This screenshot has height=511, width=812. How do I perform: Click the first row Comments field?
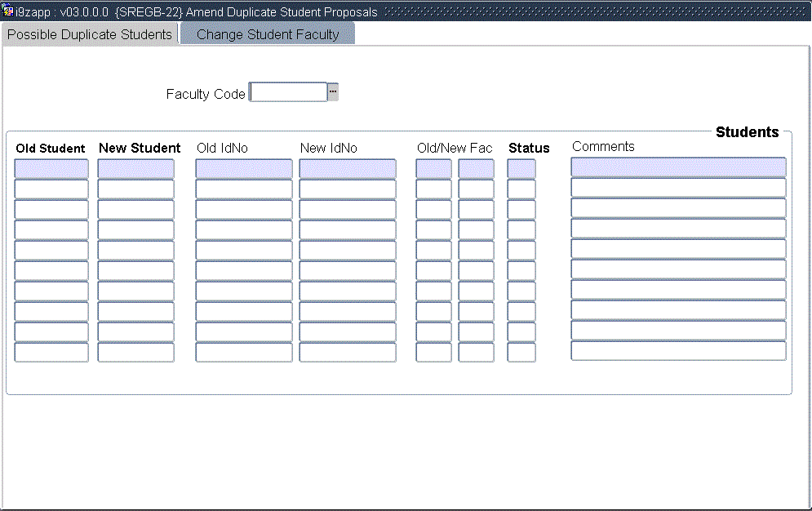pos(678,167)
